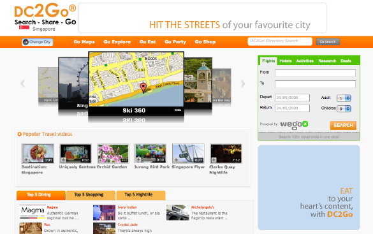Open the Adult count dropdown
The width and height of the screenshot is (373, 234).
(x=344, y=98)
